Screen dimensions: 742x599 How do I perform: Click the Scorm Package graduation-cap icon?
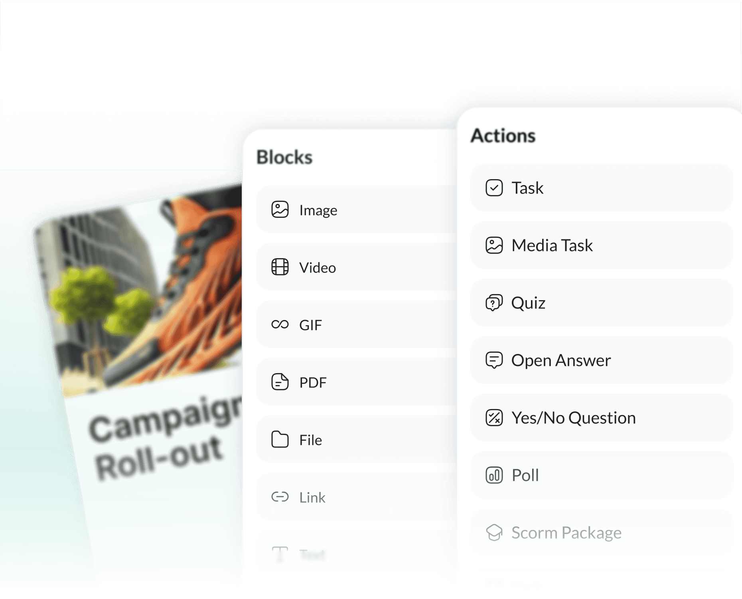[494, 533]
